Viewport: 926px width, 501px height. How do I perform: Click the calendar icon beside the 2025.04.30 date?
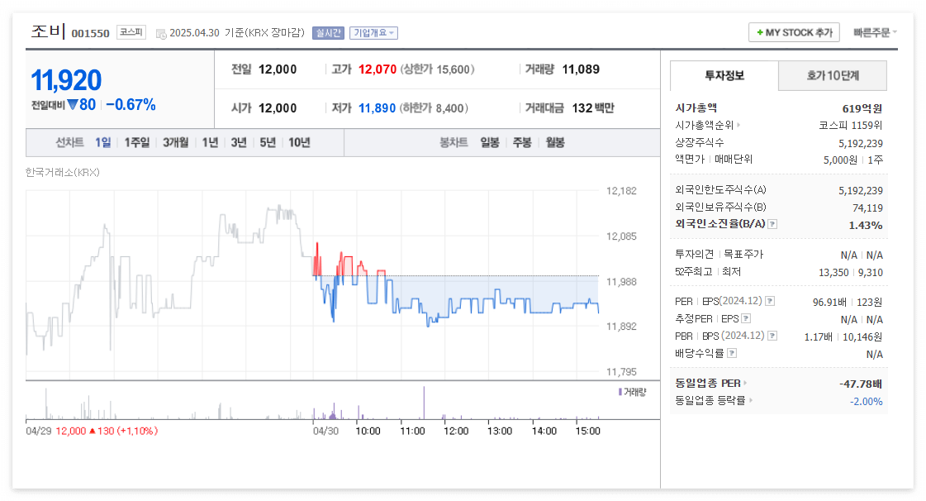click(161, 31)
